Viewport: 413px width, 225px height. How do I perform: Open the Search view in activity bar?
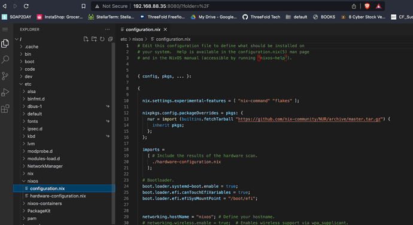pos(5,60)
